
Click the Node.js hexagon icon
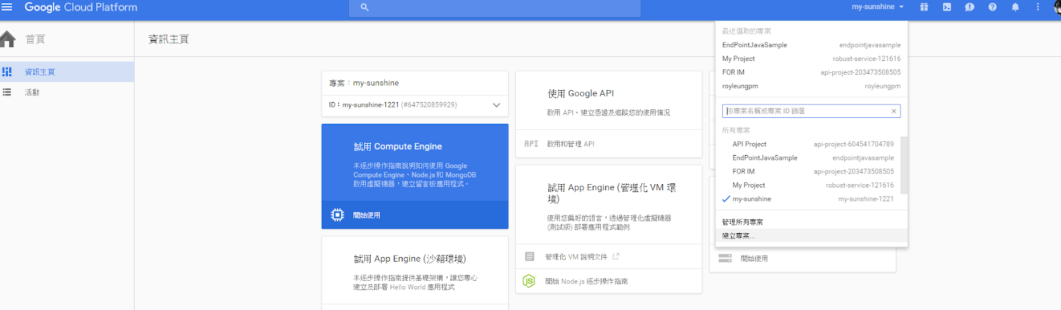[529, 281]
